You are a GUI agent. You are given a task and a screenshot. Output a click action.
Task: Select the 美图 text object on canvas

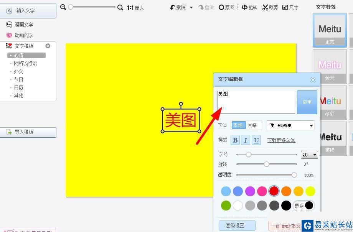coord(181,120)
